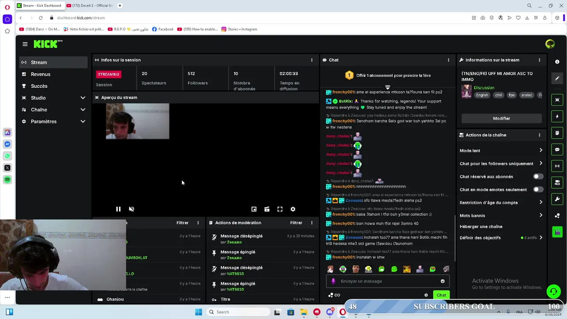Unmute the stream preview audio
Viewport: 567px width, 319px height.
(132, 209)
